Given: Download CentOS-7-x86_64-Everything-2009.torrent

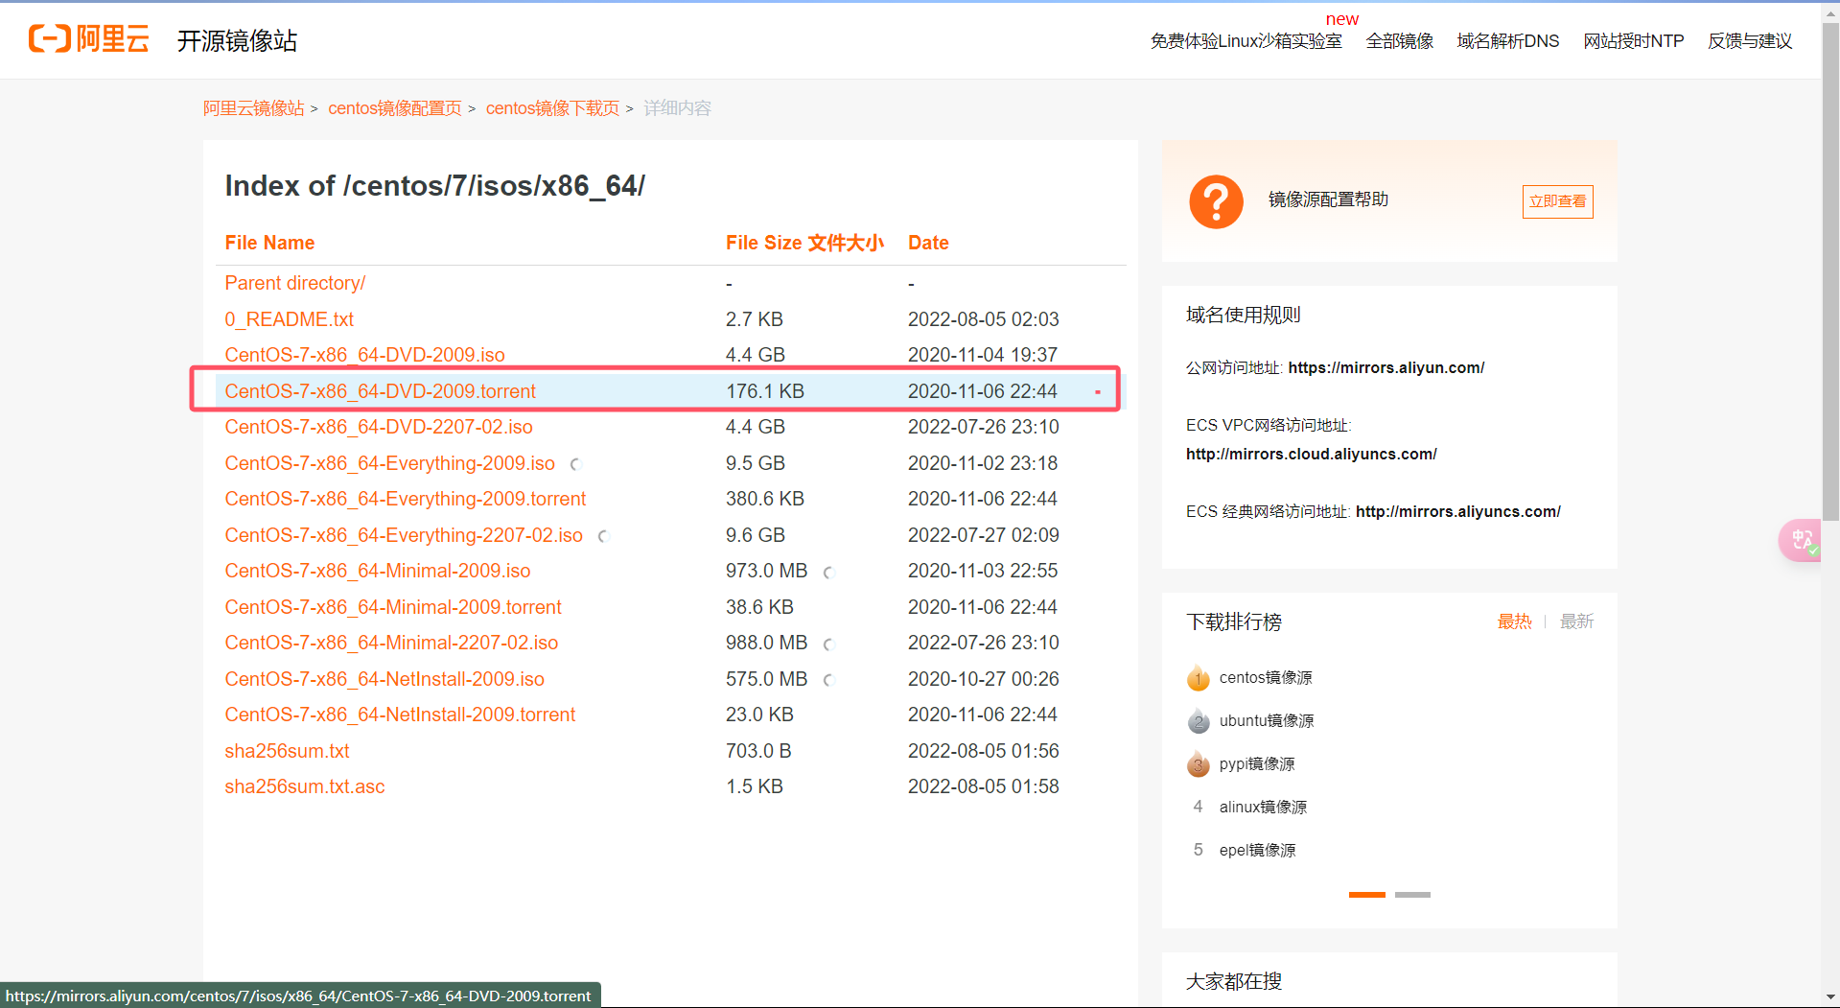Looking at the screenshot, I should click(x=405, y=499).
